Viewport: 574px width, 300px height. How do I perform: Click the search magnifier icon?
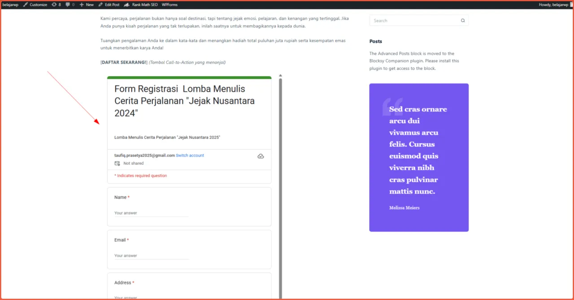point(463,21)
